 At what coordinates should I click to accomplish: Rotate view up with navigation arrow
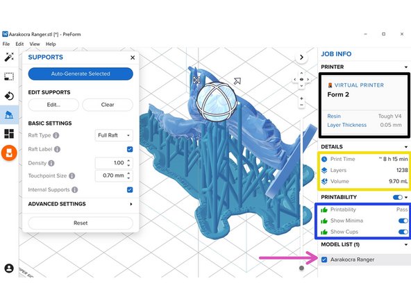[301, 73]
